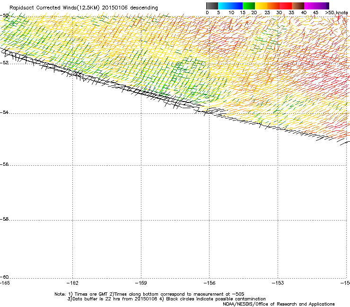
Task: Click the latitude label -52
Action: pos(4,63)
